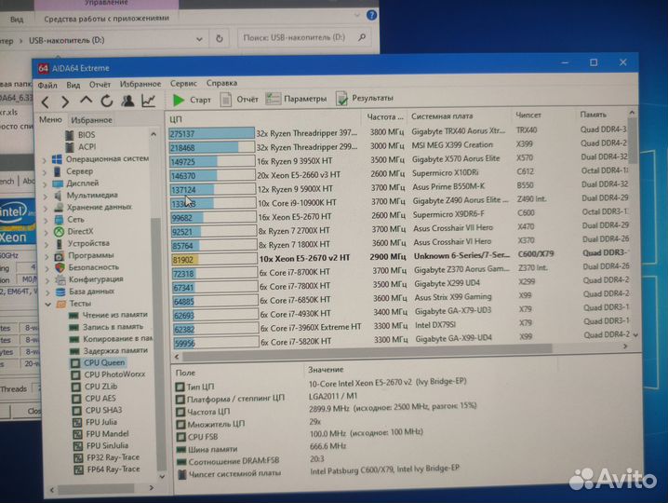Refresh the AIDA64 page
668x503 pixels.
pos(106,102)
